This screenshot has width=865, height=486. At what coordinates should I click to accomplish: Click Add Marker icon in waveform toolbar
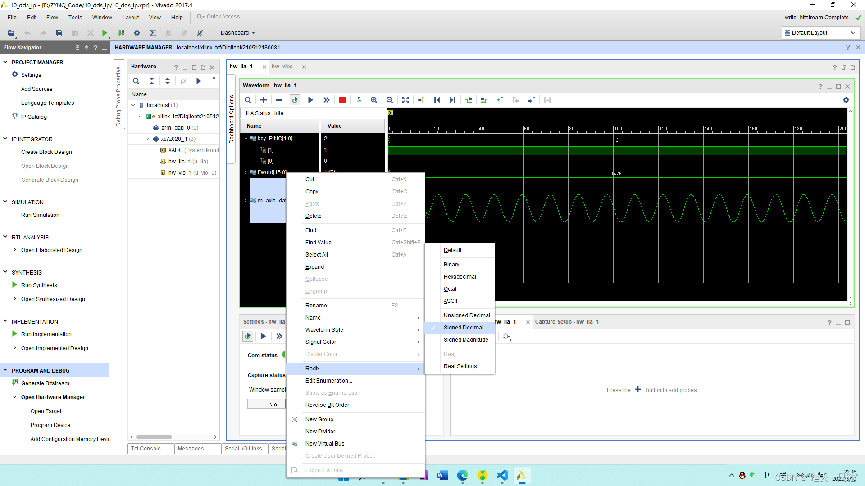(x=500, y=100)
